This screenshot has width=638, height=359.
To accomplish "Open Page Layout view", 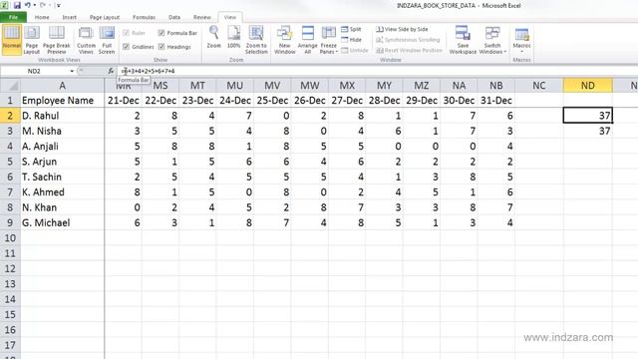I will tap(32, 40).
